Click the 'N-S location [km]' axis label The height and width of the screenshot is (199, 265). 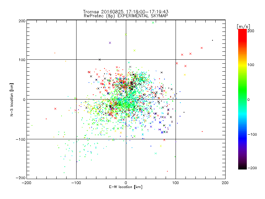(x=12, y=99)
